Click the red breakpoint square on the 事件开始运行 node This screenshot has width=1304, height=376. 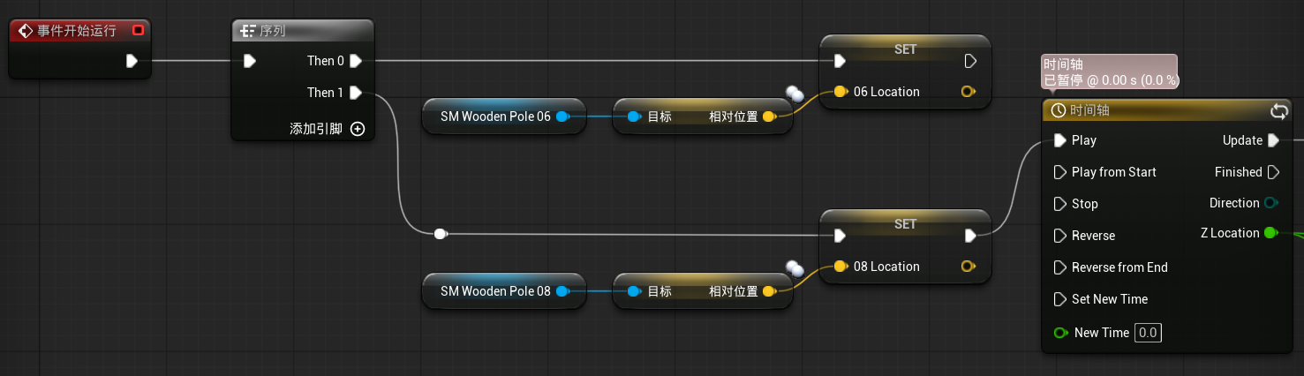point(138,30)
